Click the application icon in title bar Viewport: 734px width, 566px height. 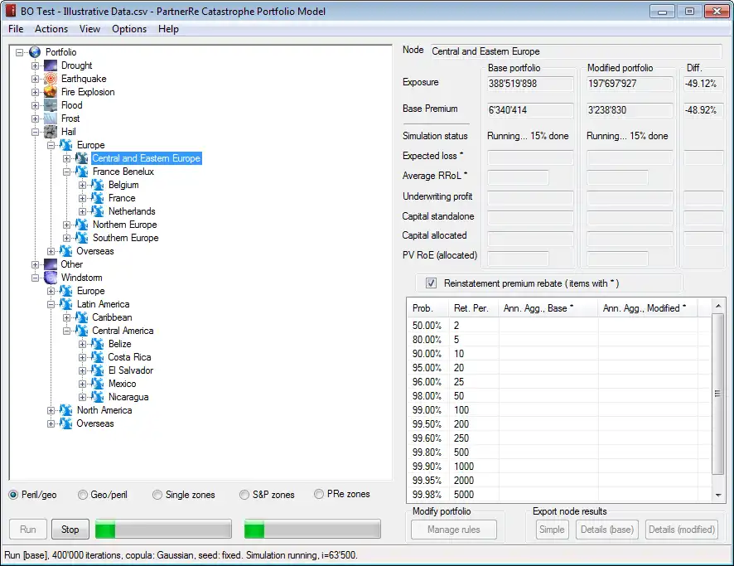pos(10,11)
